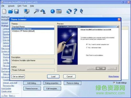This screenshot has height=98, width=131.
Task: Launch the magic wand wizard icon
Action: pos(36,11)
